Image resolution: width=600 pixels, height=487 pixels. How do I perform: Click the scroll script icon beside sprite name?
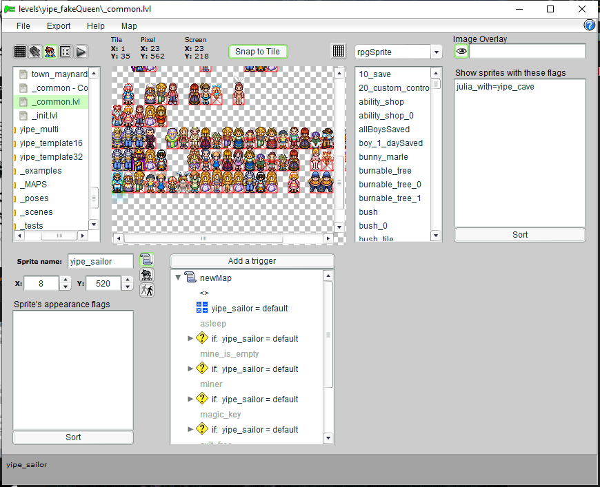tap(146, 260)
